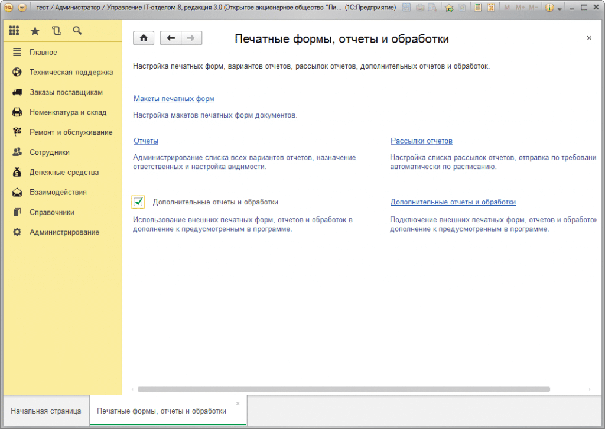Open Дополнительные отчеты и обработки link
The height and width of the screenshot is (429, 605).
(x=453, y=201)
